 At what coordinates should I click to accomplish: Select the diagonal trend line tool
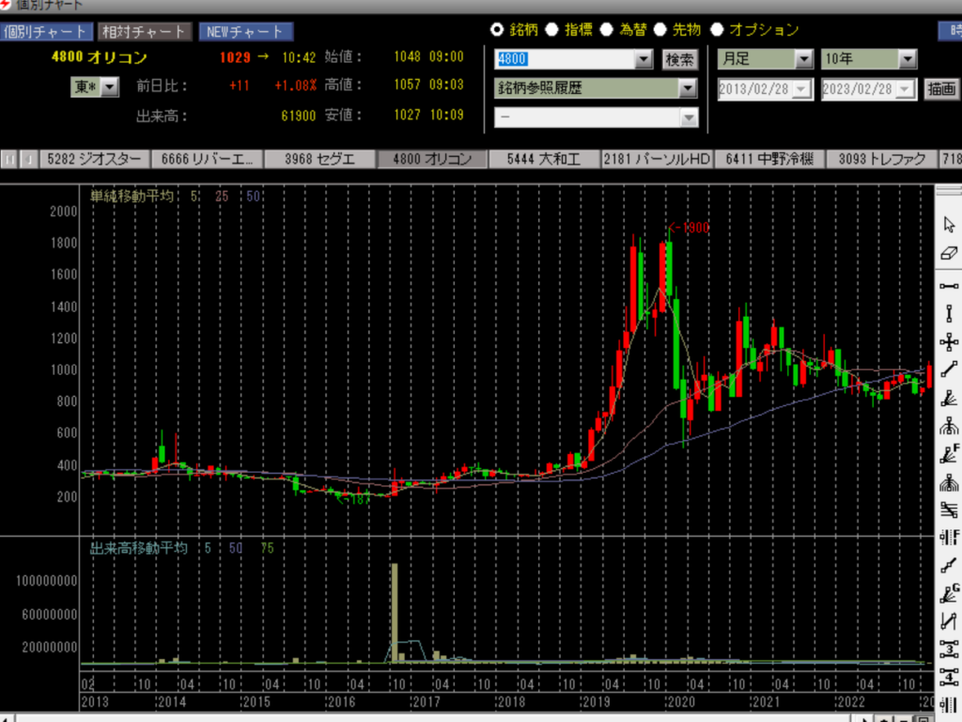(x=949, y=369)
